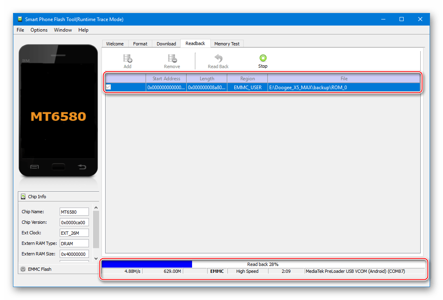This screenshot has width=443, height=300.
Task: Click the Ext Clock field EXT_26M
Action: tap(74, 233)
